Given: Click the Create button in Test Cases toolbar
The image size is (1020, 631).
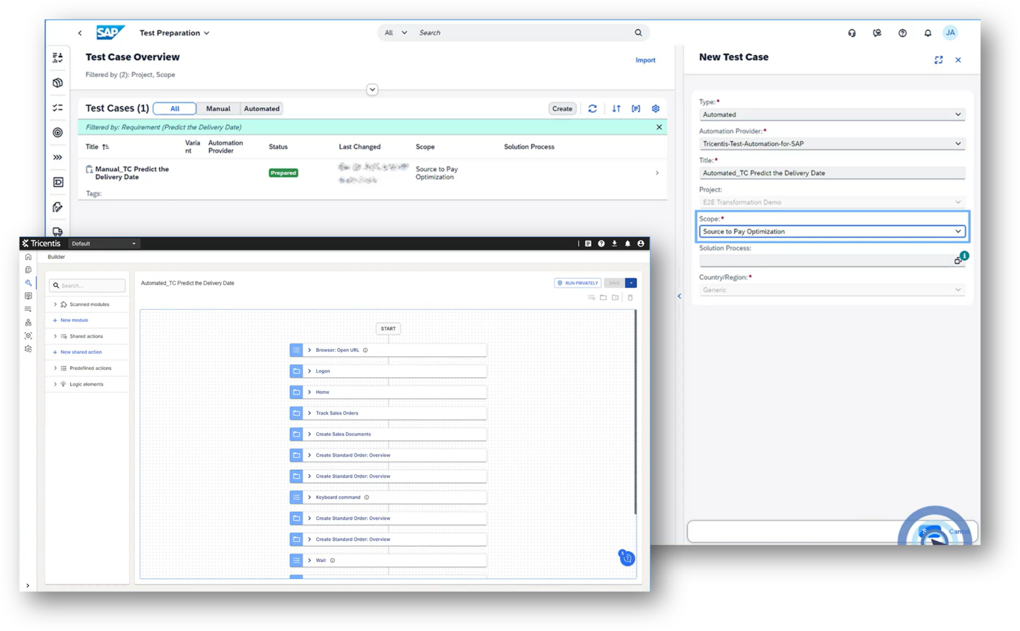Looking at the screenshot, I should click(x=562, y=109).
